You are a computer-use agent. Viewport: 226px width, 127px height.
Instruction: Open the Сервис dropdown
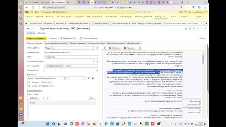[200, 17]
